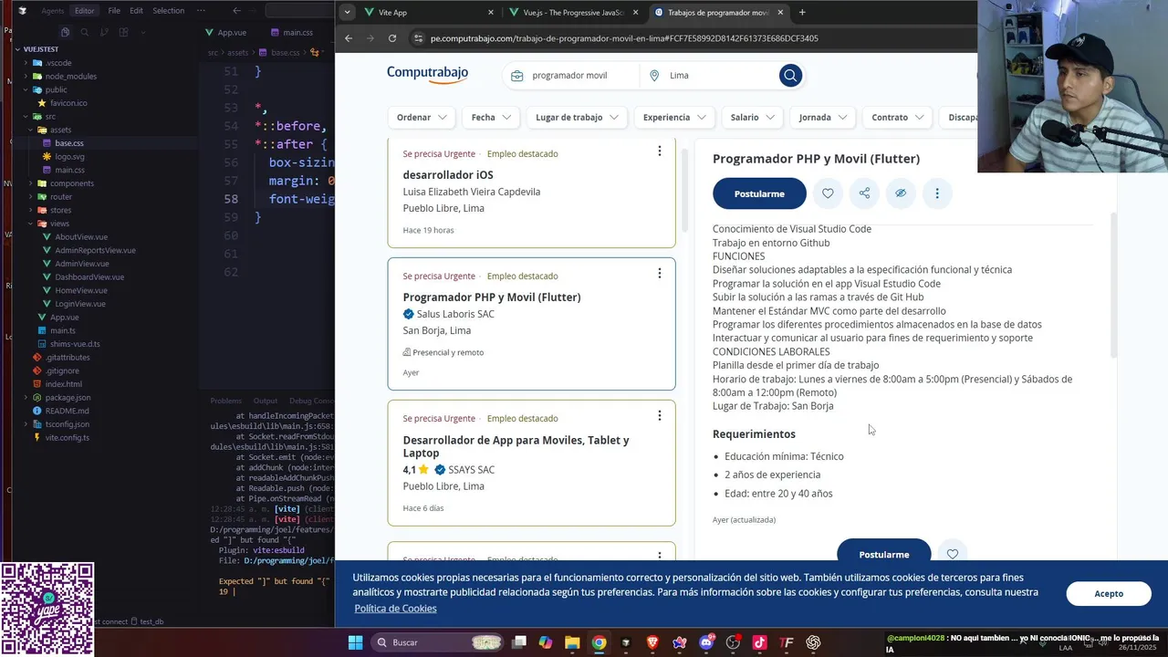This screenshot has width=1168, height=657.
Task: Expand more activity bar views chevron
Action: tap(141, 32)
